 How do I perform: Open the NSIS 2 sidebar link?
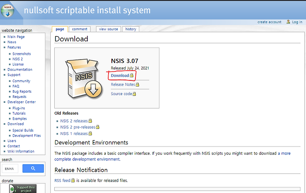click(x=18, y=59)
